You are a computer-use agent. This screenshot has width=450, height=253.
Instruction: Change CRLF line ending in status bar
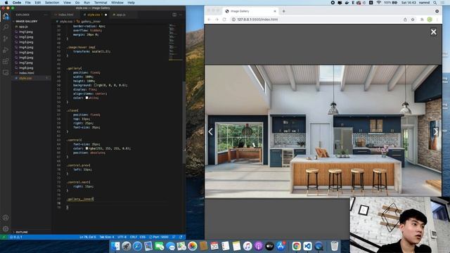(134, 238)
